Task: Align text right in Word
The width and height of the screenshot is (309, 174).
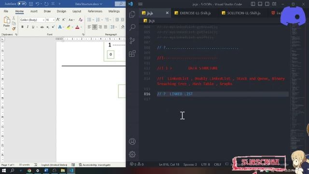Action: [x=100, y=27]
